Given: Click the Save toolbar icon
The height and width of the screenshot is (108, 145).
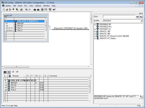Looking at the screenshot, I should 13,9.
